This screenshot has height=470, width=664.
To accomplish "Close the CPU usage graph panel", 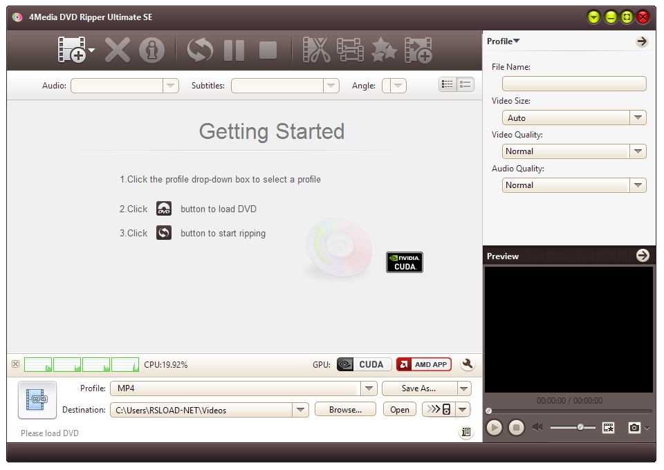I will click(16, 364).
